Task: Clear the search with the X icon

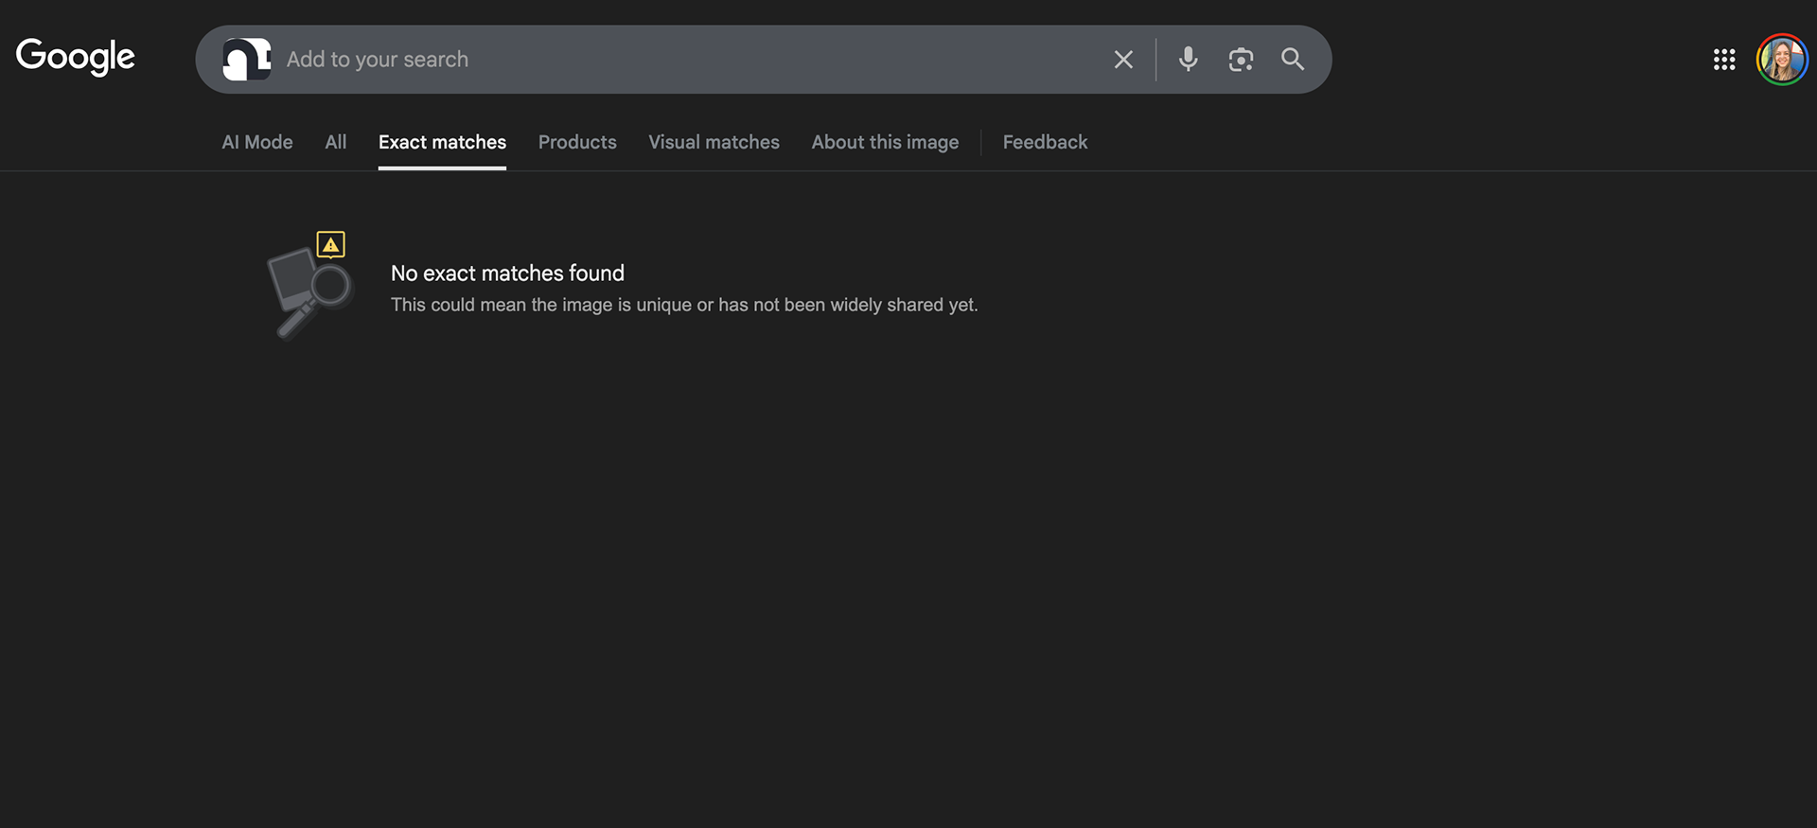Action: coord(1123,60)
